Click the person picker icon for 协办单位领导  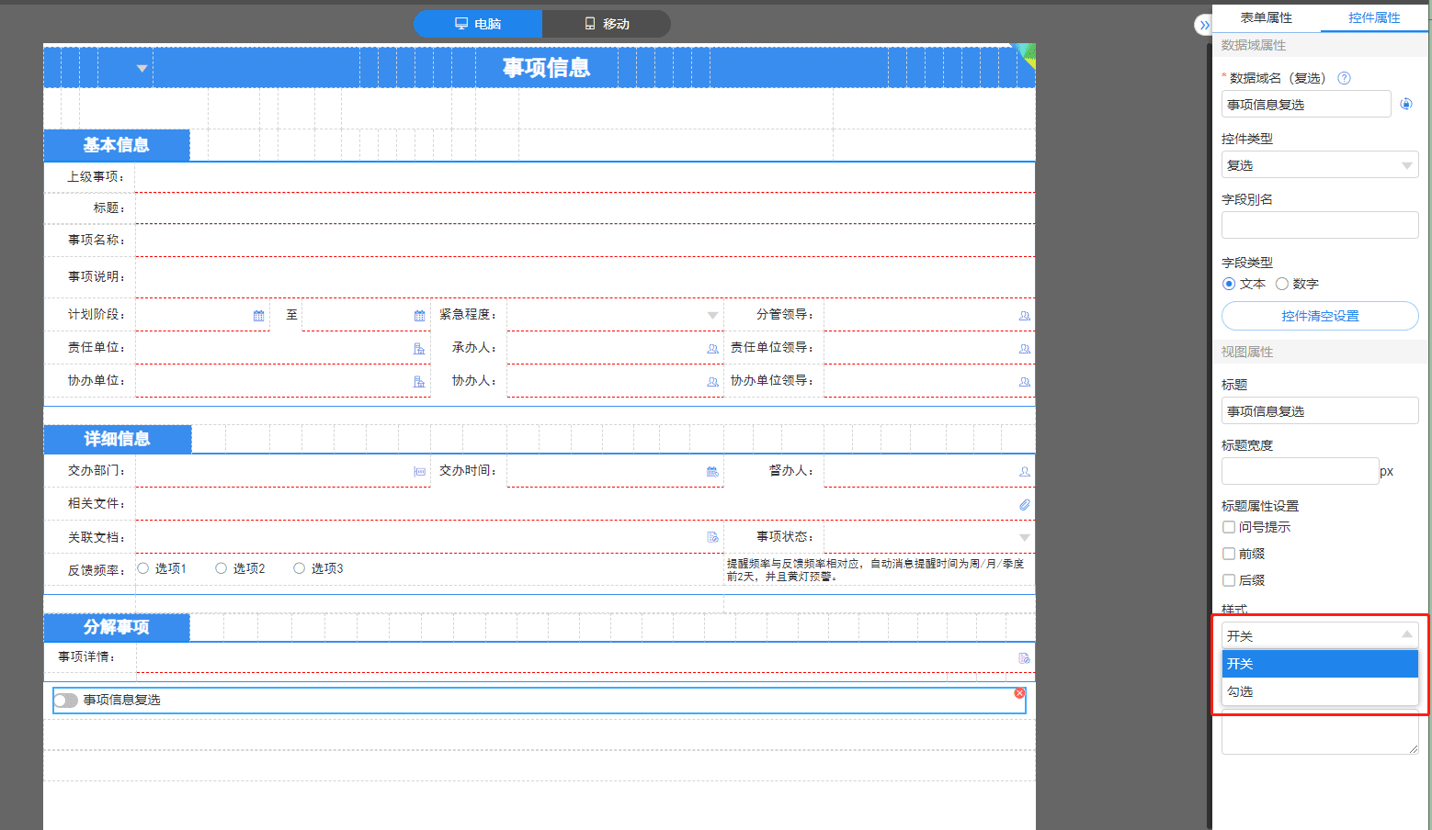1024,382
